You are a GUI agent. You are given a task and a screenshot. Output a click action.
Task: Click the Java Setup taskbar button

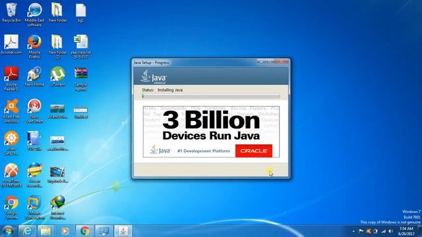[x=123, y=231]
